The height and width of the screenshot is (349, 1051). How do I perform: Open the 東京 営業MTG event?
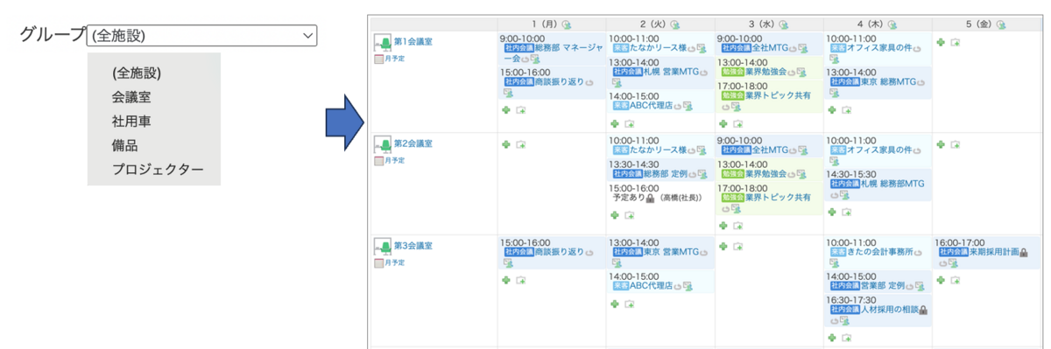pos(671,252)
